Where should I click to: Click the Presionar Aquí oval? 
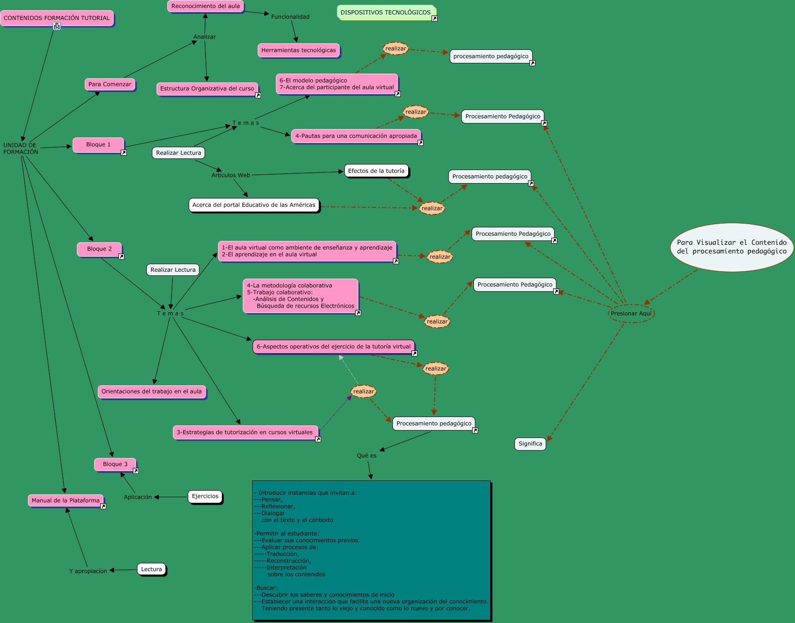click(631, 314)
